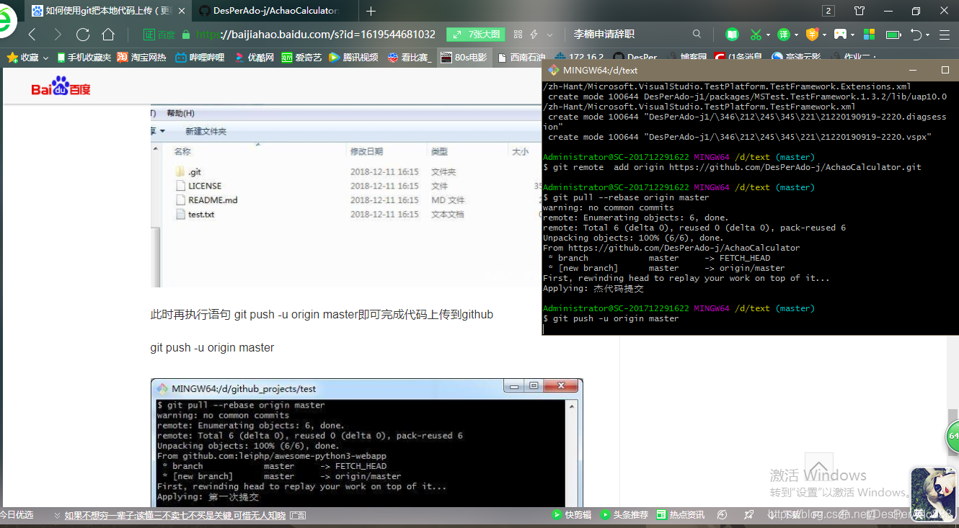This screenshot has height=528, width=959.
Task: Click the browser forward arrow
Action: pyautogui.click(x=58, y=34)
